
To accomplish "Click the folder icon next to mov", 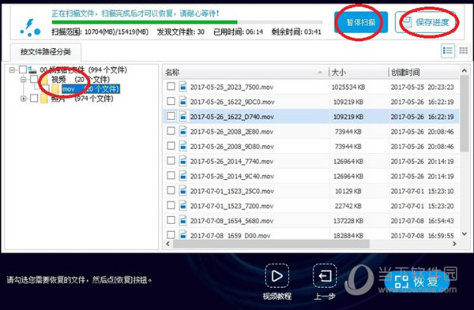I will [x=55, y=89].
